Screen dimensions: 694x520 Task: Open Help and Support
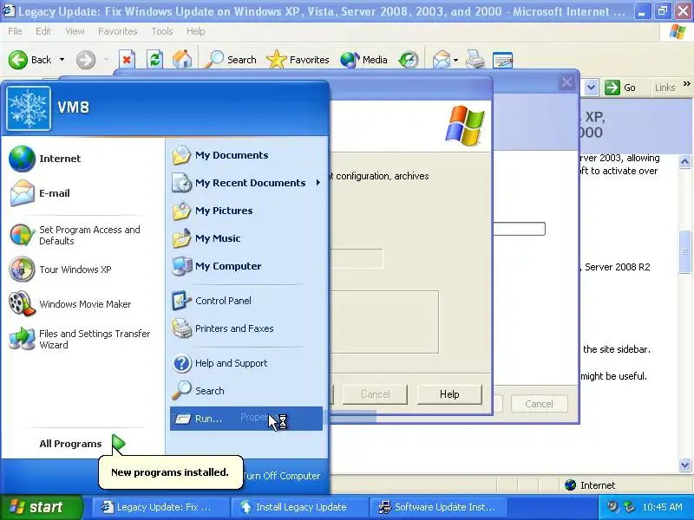[246, 363]
